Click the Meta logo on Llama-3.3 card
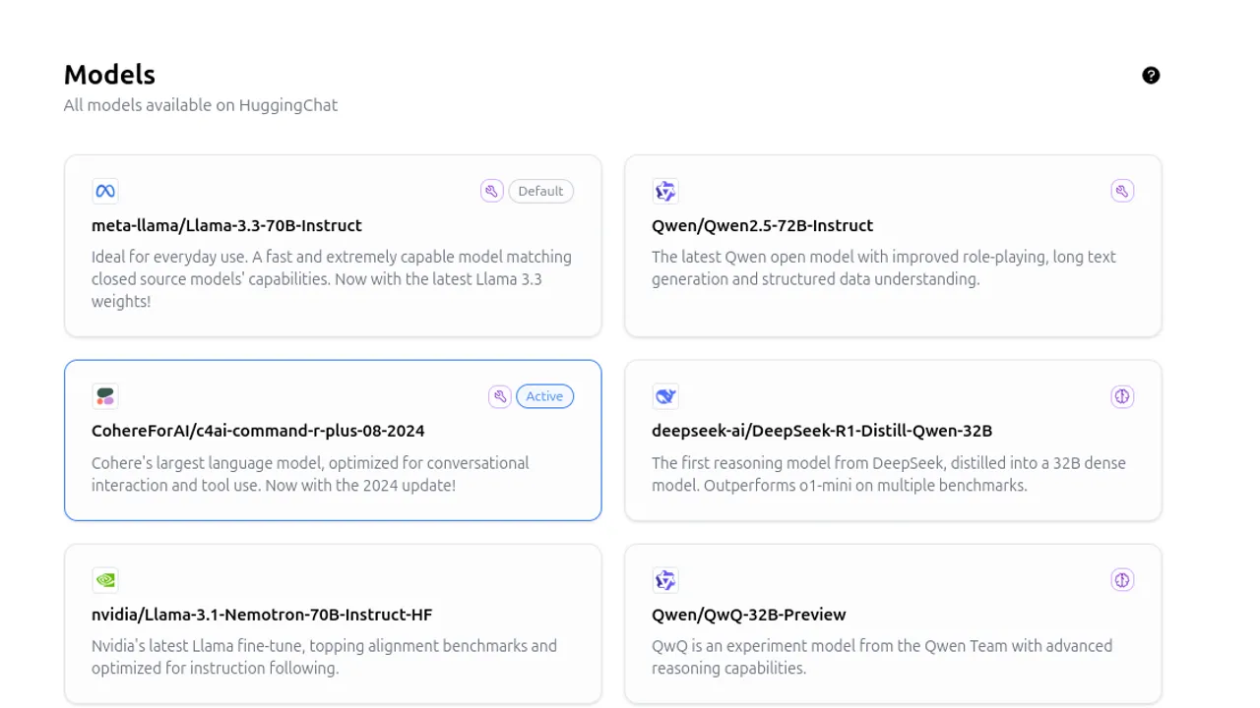 coord(105,191)
